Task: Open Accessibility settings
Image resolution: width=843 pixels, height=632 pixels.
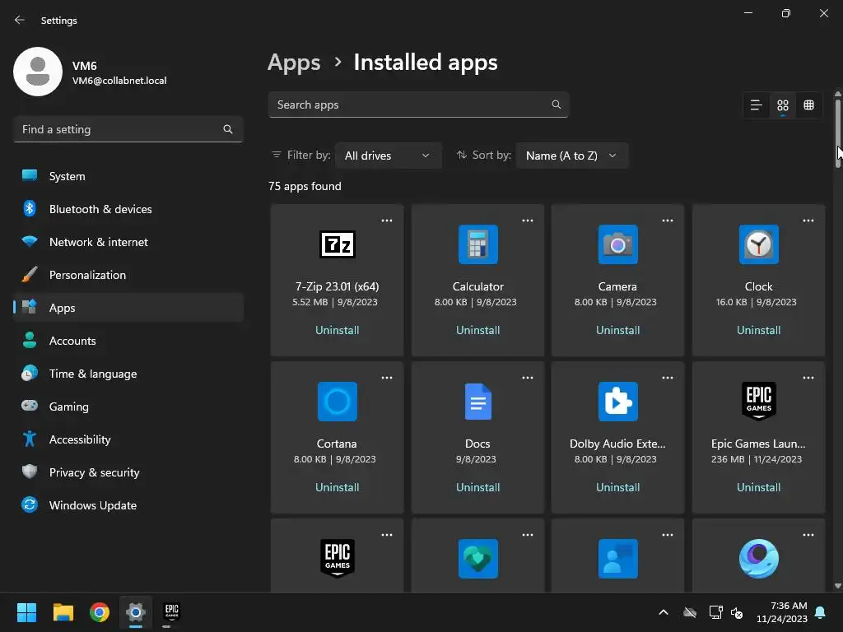Action: [x=128, y=439]
